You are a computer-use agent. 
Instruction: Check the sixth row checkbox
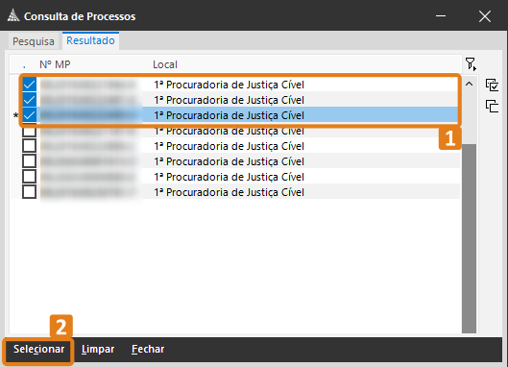click(29, 160)
